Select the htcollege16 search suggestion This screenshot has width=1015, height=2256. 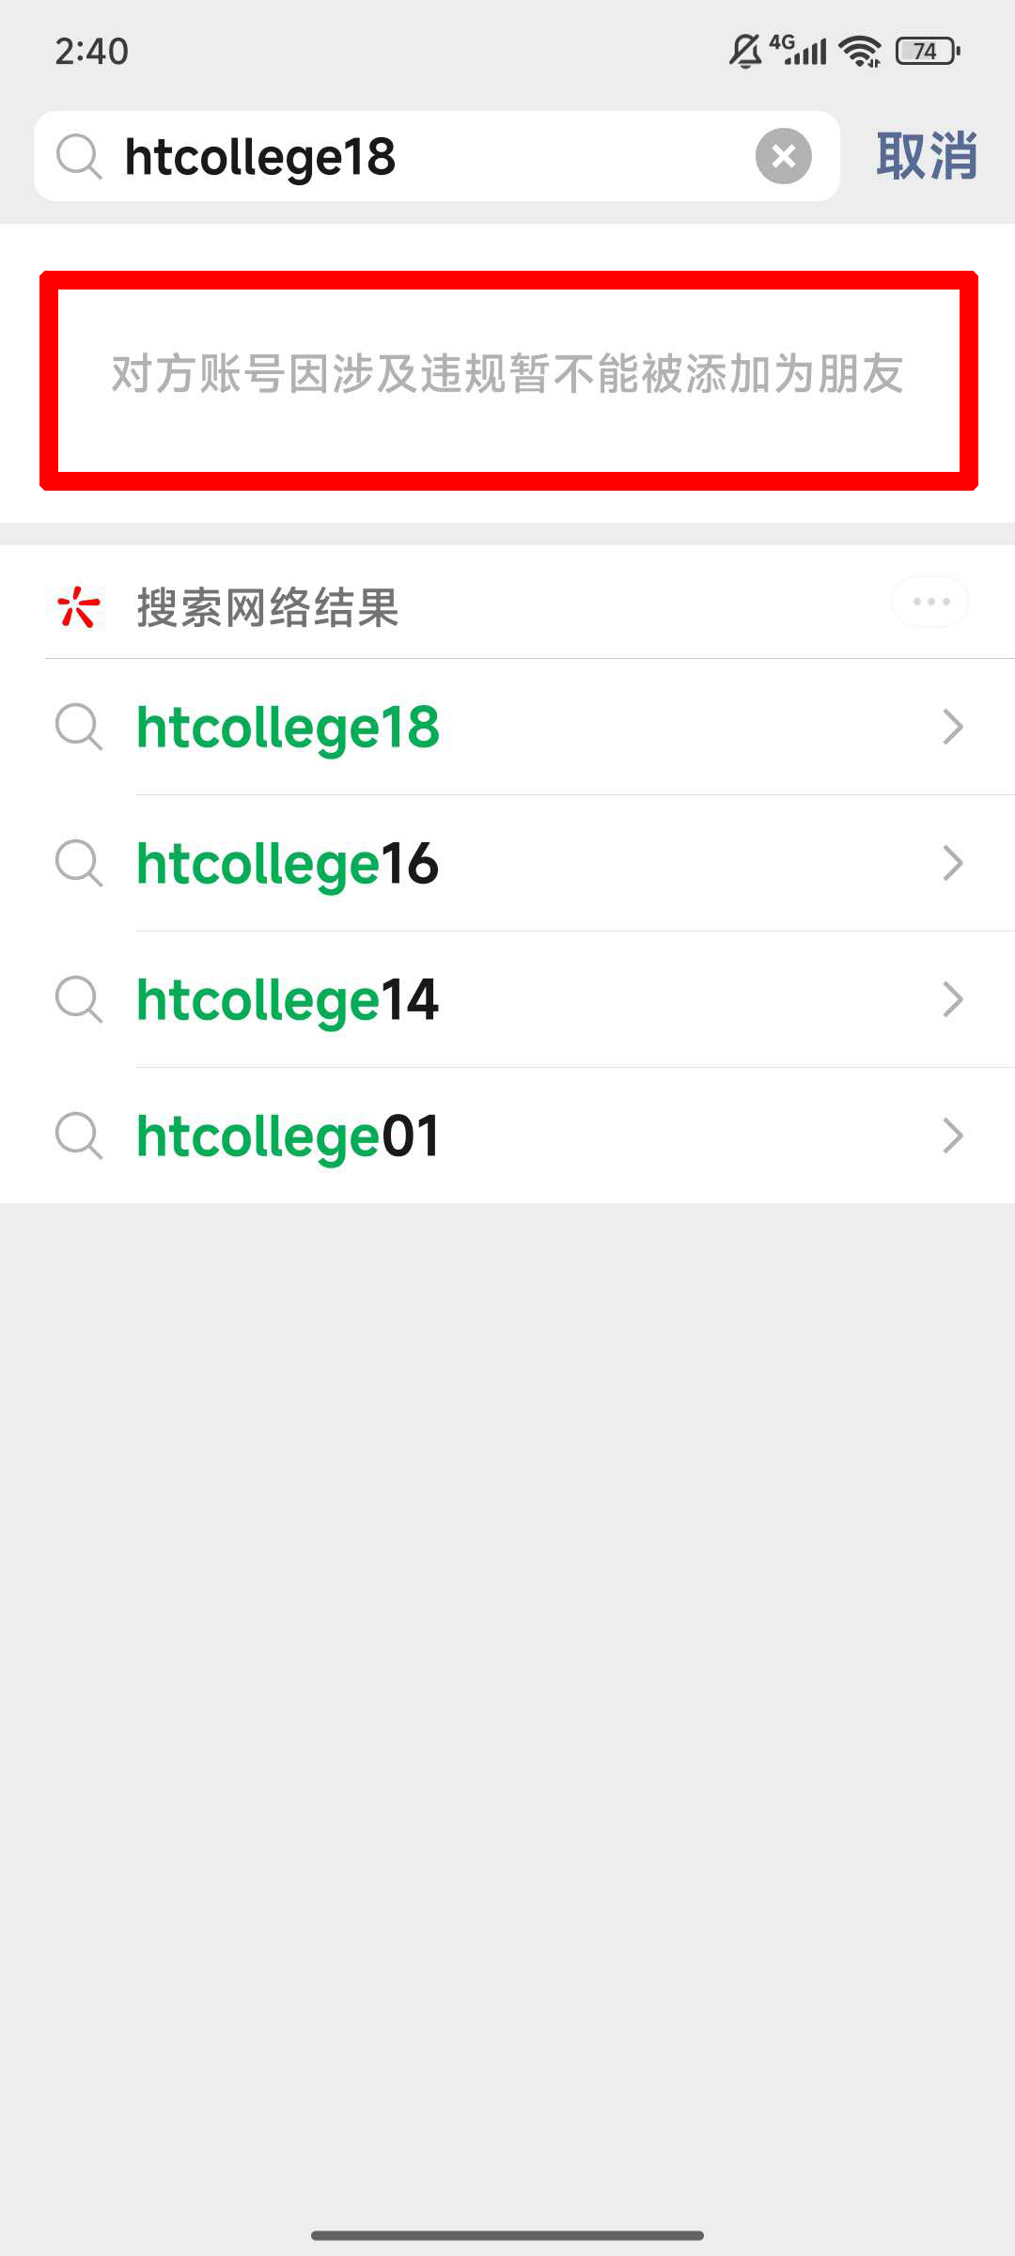(288, 864)
